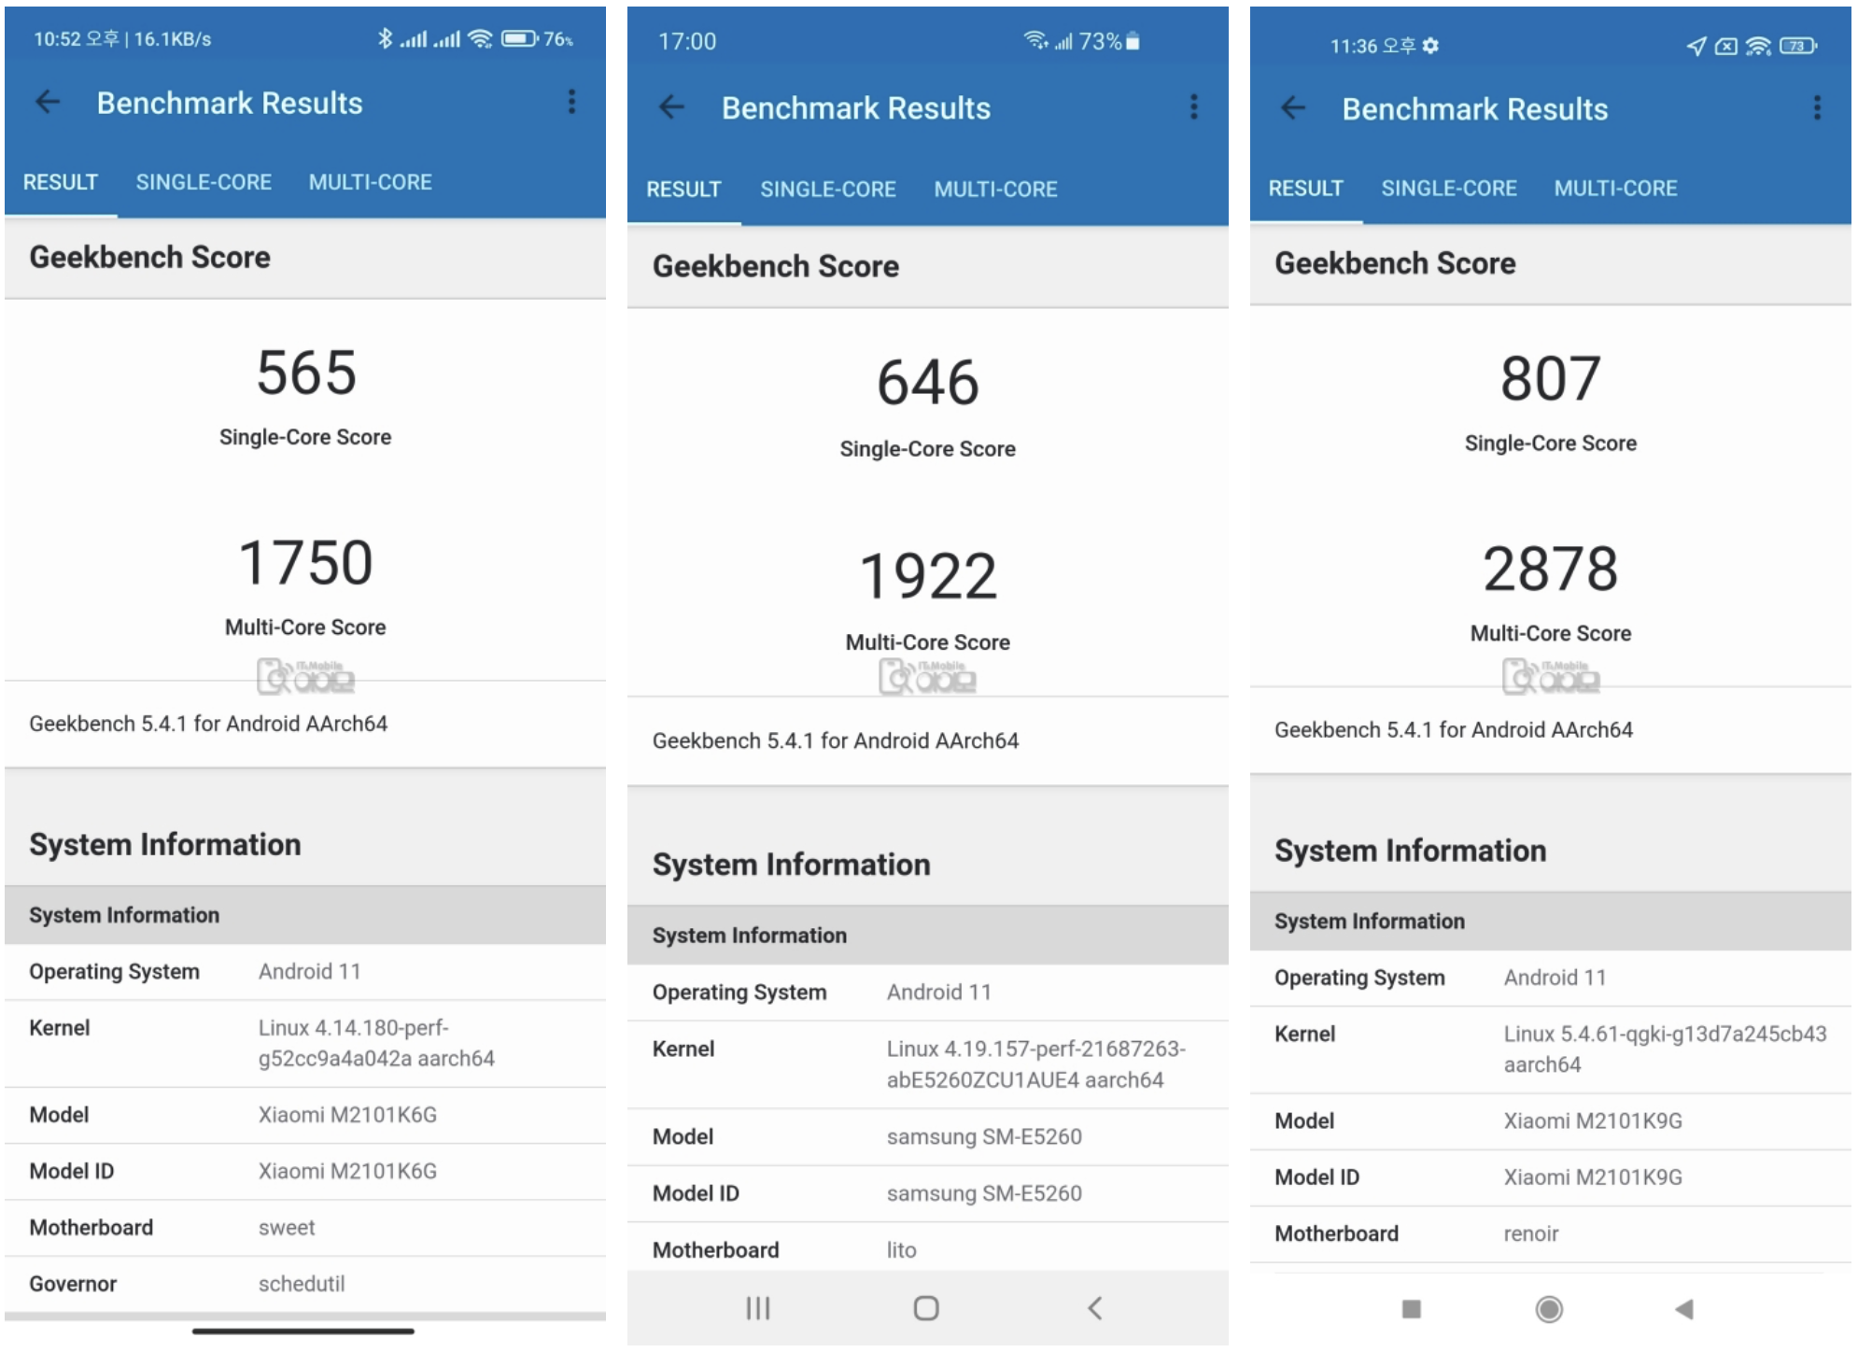1858x1352 pixels.
Task: Tap back arrow on left phone screen
Action: tap(48, 102)
